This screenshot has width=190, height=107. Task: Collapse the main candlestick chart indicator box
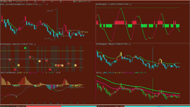pyautogui.click(x=40, y=5)
